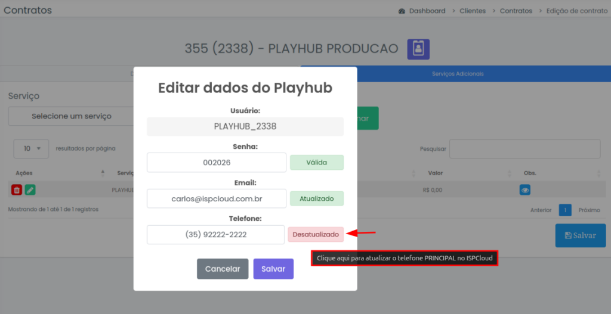Click the purple Salvar button in the dialog
Viewport: 611px width, 314px height.
273,269
